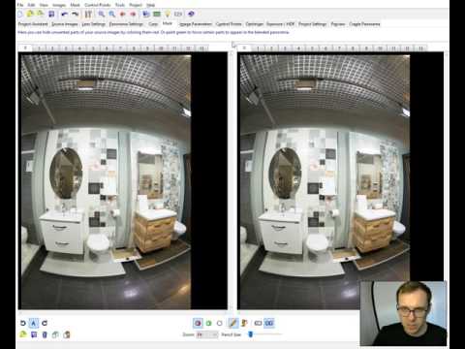The width and height of the screenshot is (465, 349).
Task: Click the undo arrow in top toolbar
Action: [x=65, y=14]
